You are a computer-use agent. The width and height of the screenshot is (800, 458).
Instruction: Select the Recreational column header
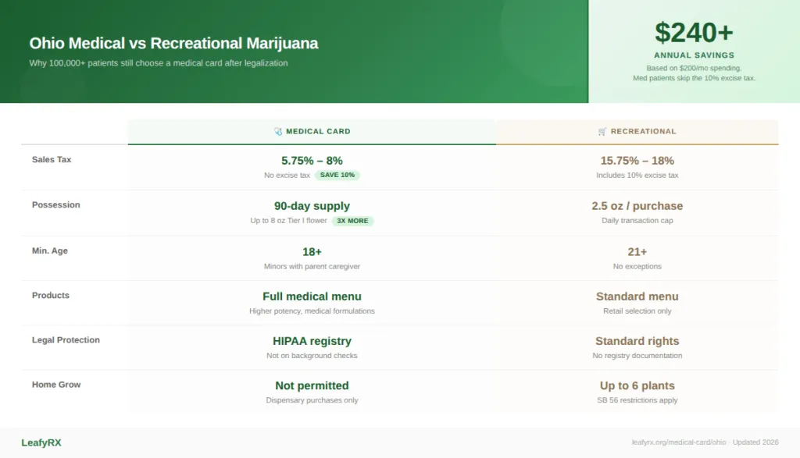tap(637, 132)
